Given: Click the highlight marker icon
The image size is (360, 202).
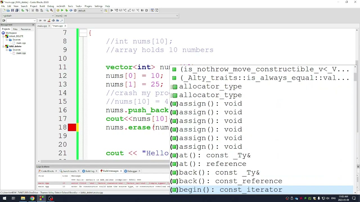Looking at the screenshot, I should tap(49, 20).
